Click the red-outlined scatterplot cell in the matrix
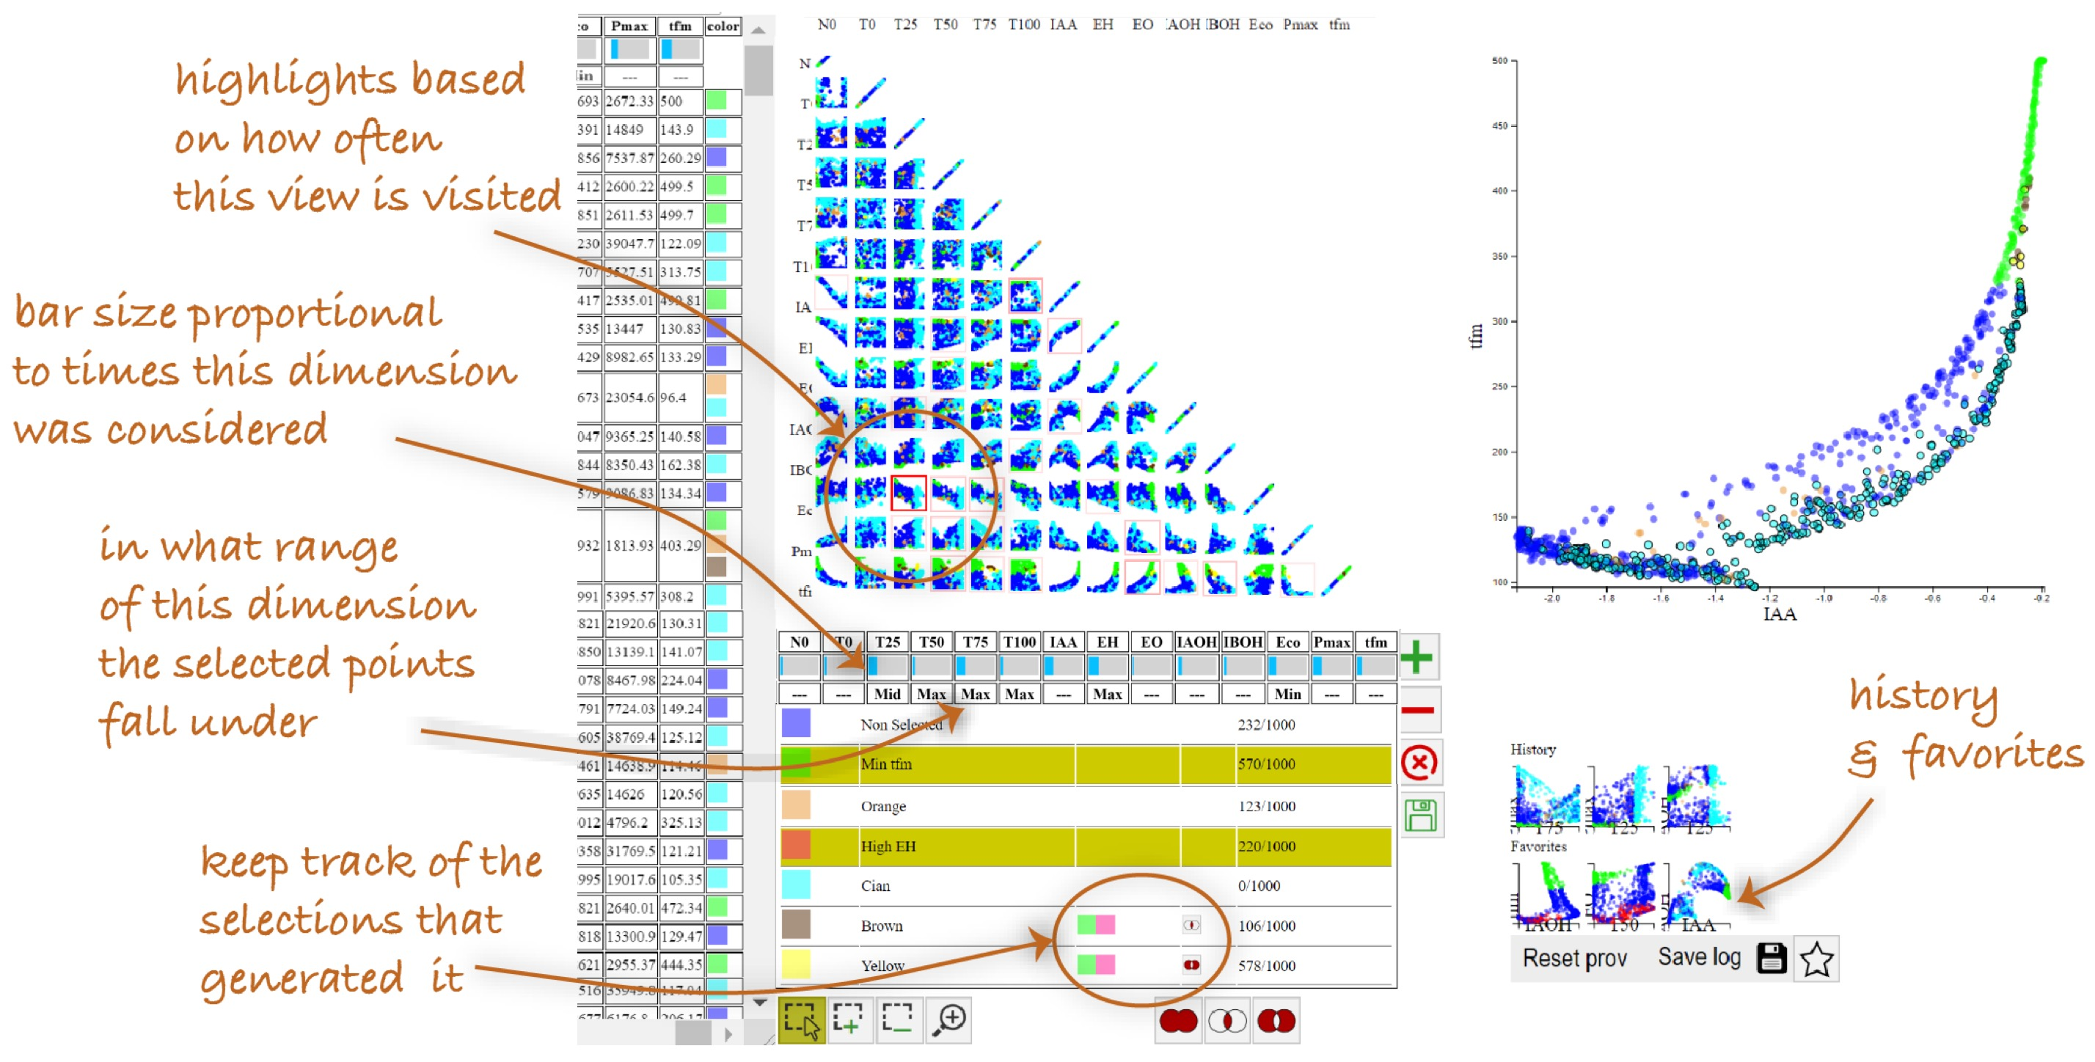This screenshot has height=1062, width=2095. click(908, 494)
